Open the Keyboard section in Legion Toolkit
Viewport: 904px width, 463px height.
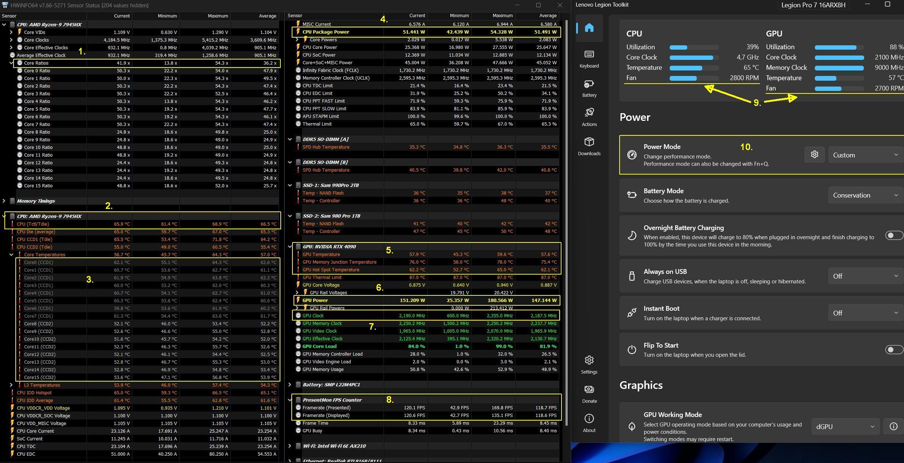coord(589,59)
